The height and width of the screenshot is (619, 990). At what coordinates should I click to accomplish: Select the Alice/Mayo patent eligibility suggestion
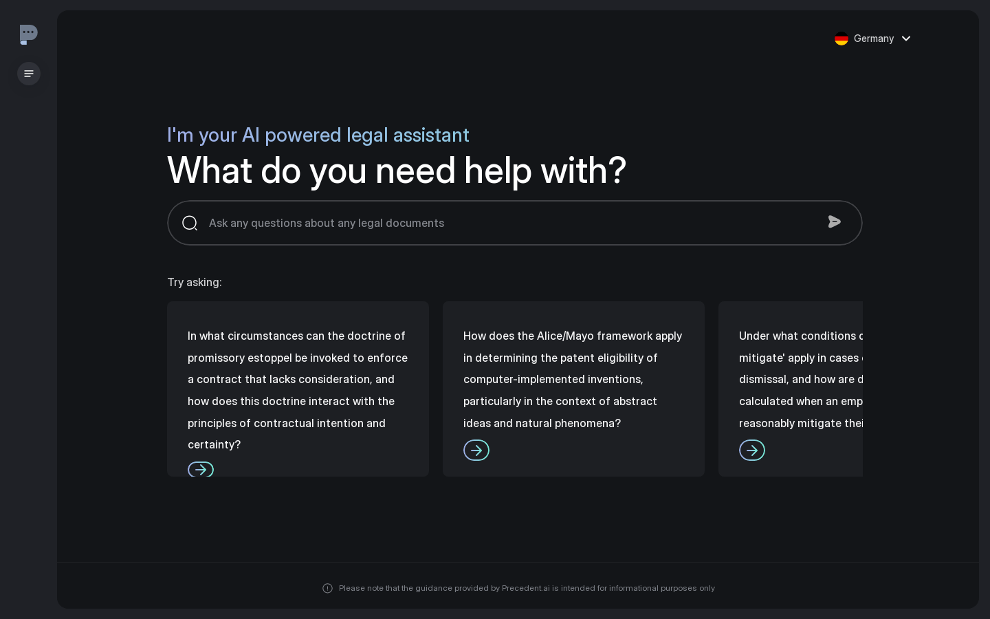pyautogui.click(x=573, y=389)
